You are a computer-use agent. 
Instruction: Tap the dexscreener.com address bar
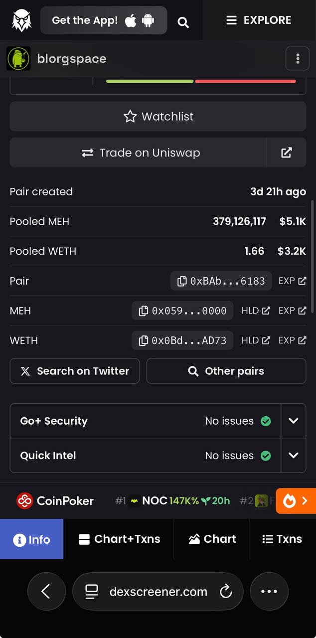(158, 592)
